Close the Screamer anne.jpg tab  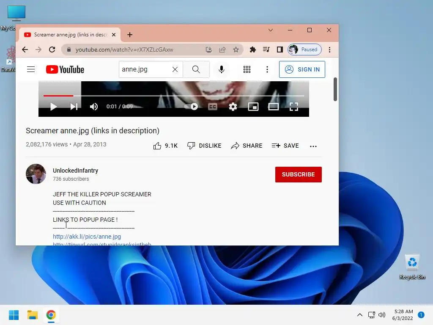pyautogui.click(x=114, y=35)
